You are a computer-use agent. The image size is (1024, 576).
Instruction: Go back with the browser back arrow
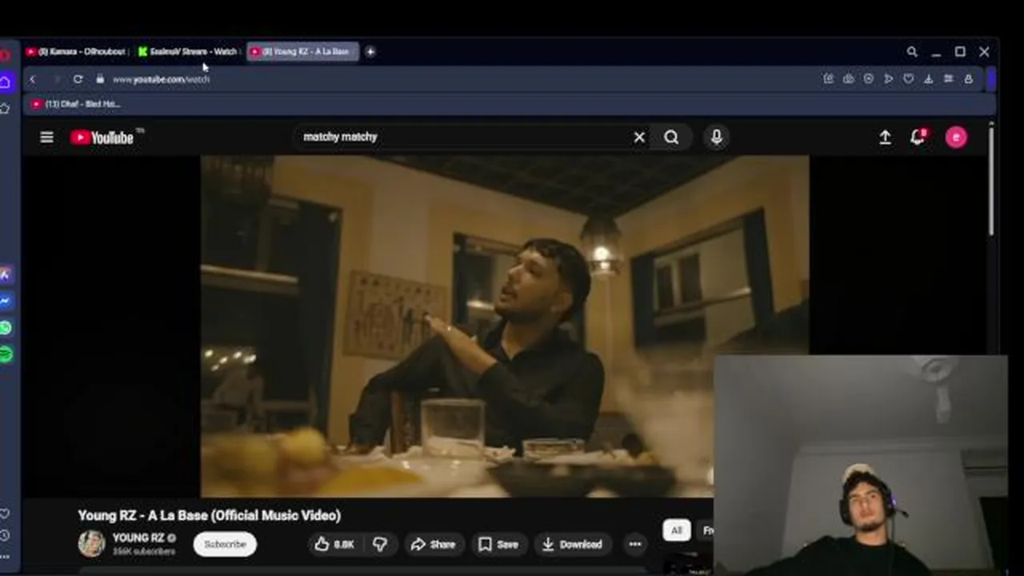(33, 79)
